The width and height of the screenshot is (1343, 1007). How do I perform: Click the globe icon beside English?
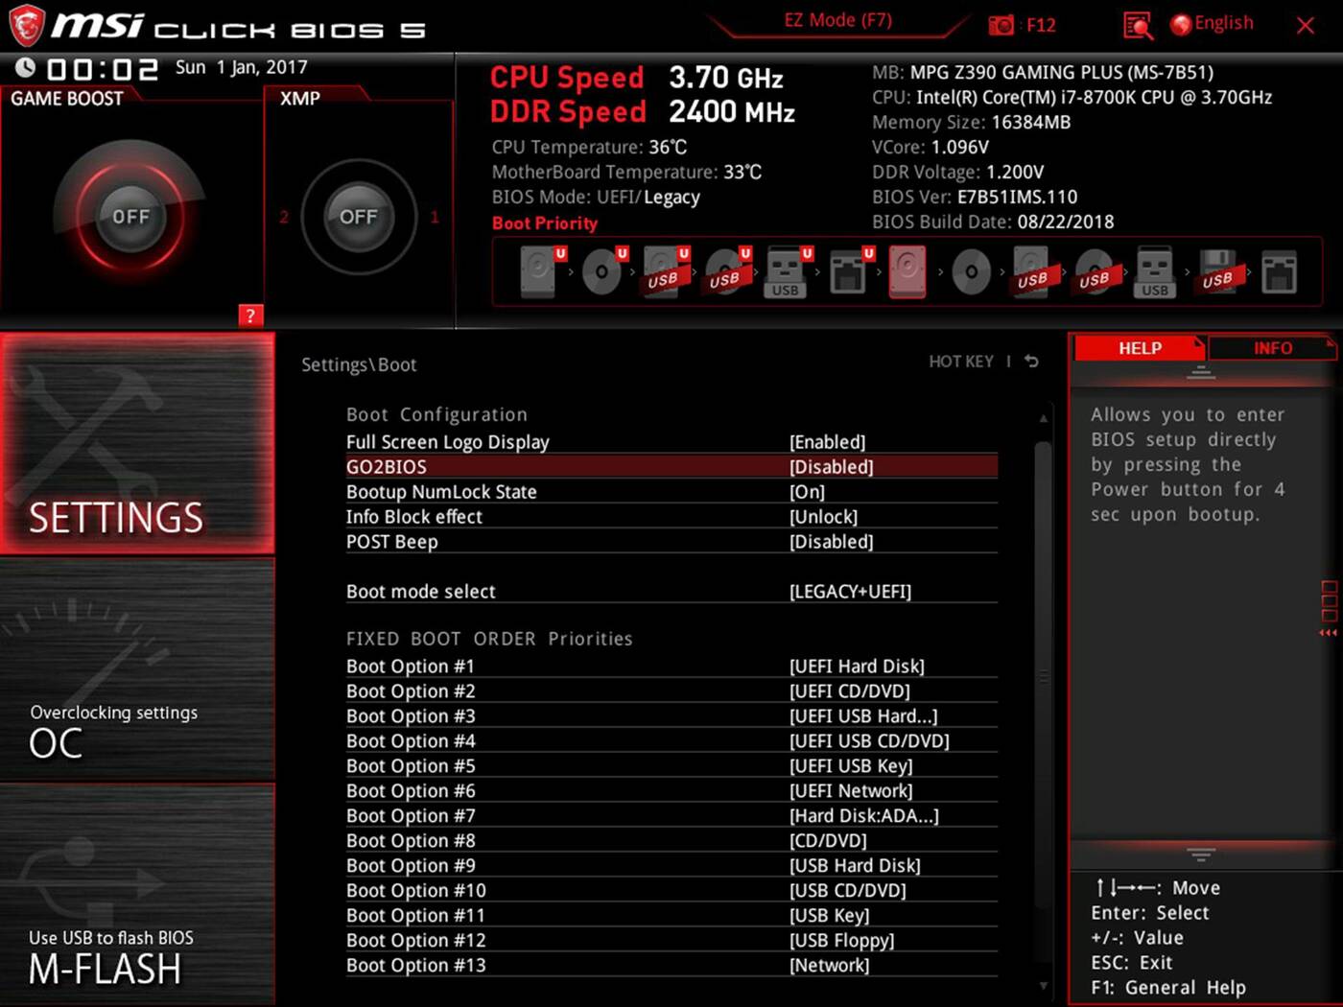pyautogui.click(x=1181, y=24)
